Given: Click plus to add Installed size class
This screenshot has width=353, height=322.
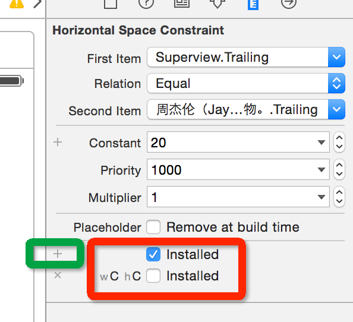Looking at the screenshot, I should (x=58, y=254).
